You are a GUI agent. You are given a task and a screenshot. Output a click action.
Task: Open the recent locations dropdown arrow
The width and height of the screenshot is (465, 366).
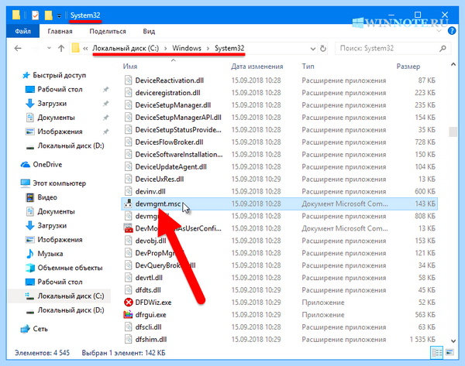(49, 48)
